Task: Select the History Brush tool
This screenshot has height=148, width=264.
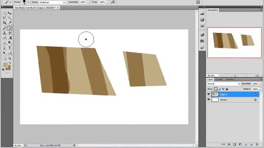Action: click(x=10, y=33)
